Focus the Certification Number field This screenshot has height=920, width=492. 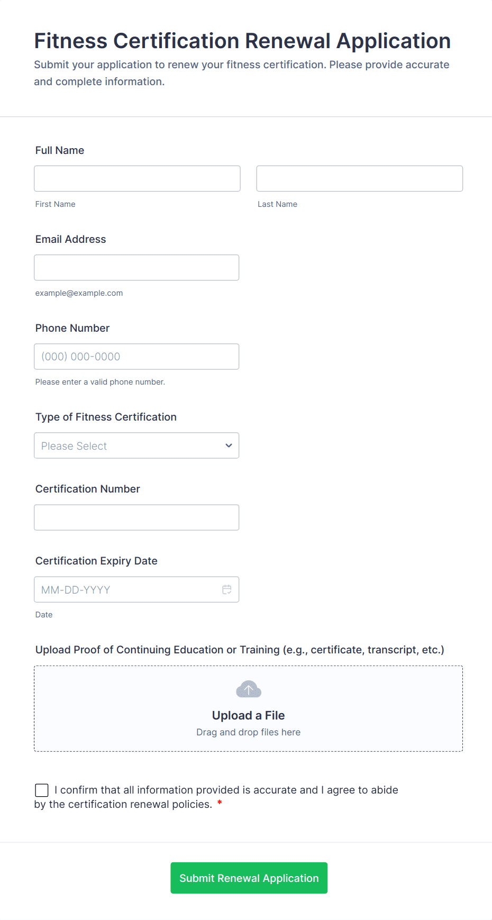pyautogui.click(x=136, y=517)
